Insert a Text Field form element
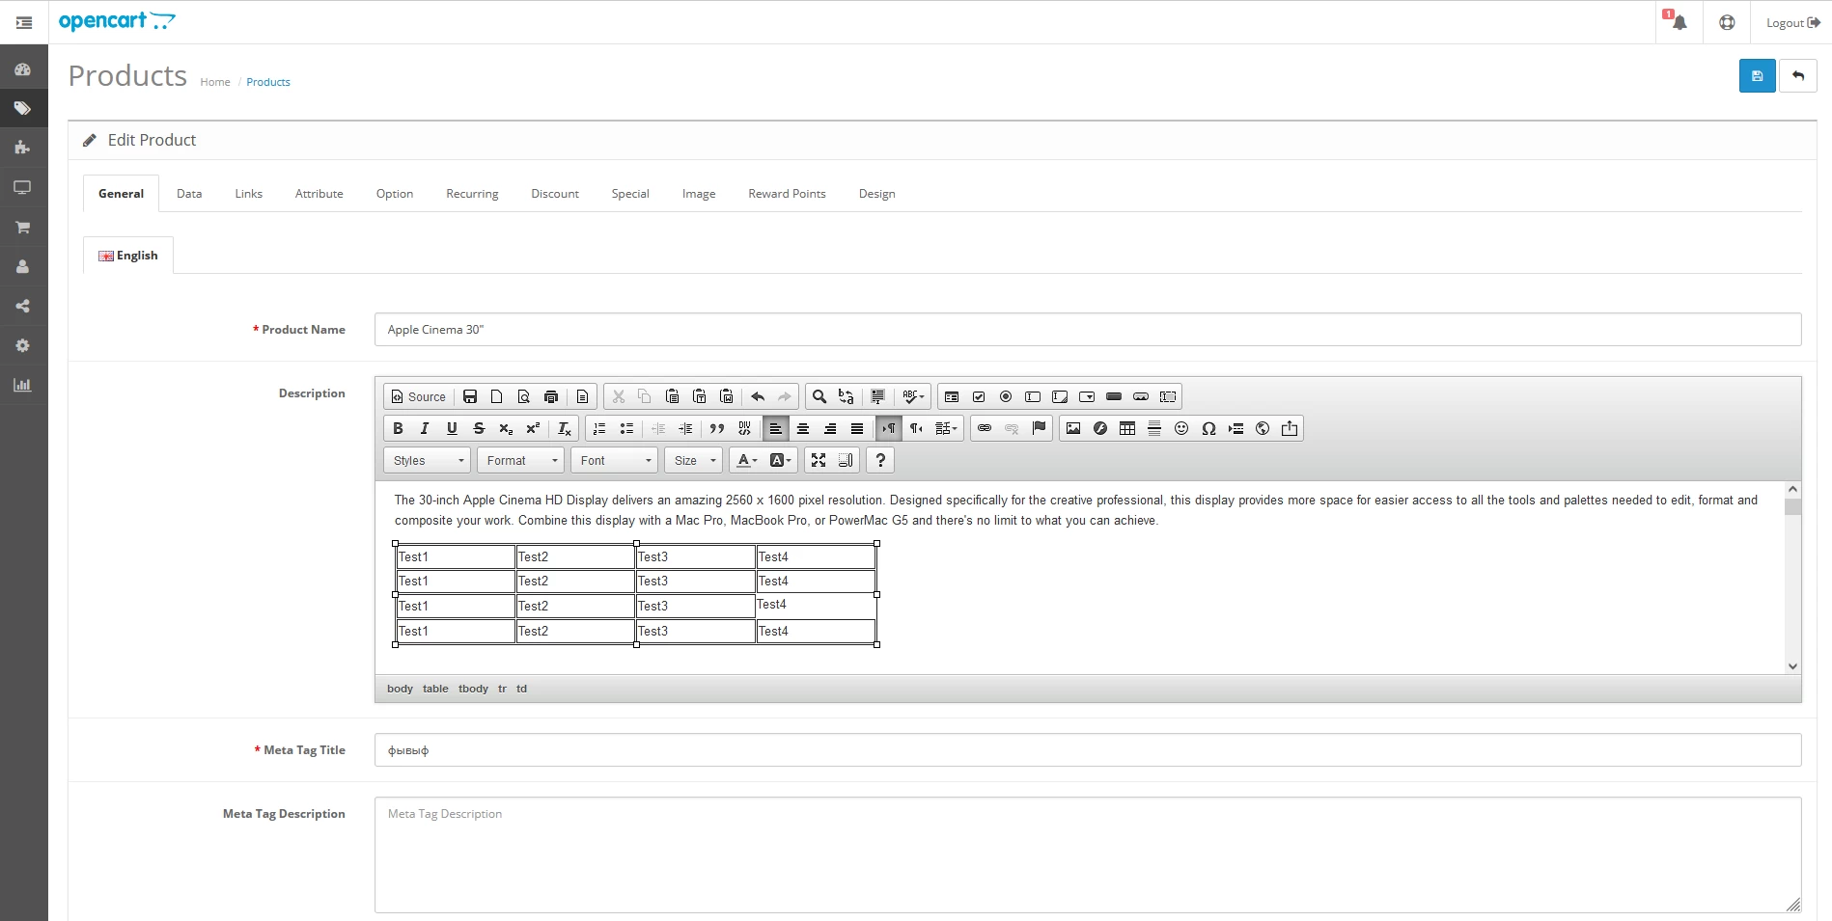The image size is (1832, 921). tap(1033, 396)
